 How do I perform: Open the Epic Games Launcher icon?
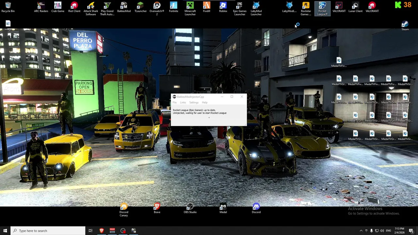240,9
